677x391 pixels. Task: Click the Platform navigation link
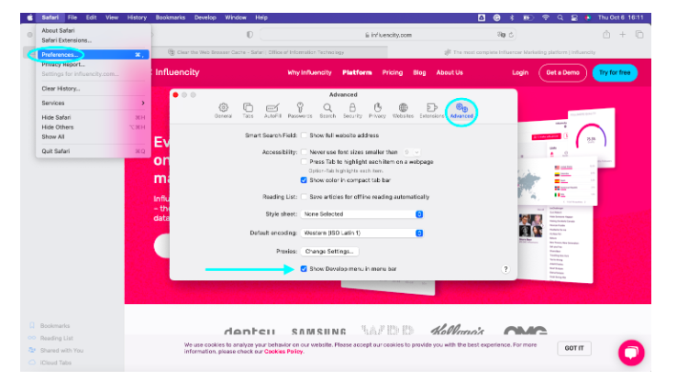coord(357,72)
